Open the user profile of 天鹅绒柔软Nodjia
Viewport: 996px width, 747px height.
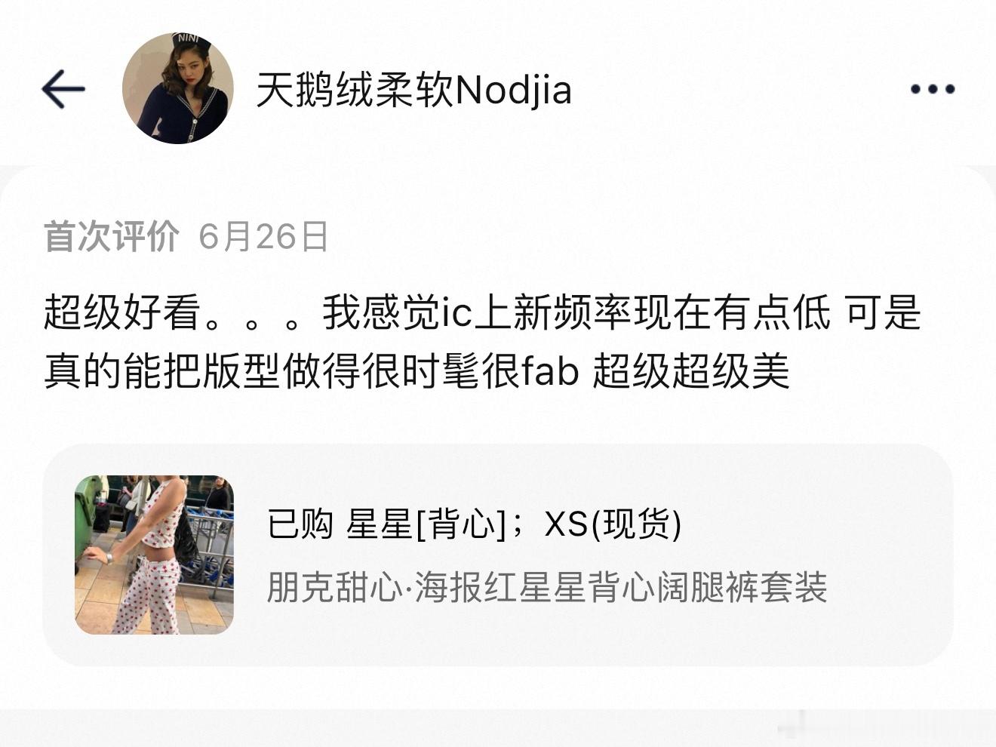click(413, 91)
